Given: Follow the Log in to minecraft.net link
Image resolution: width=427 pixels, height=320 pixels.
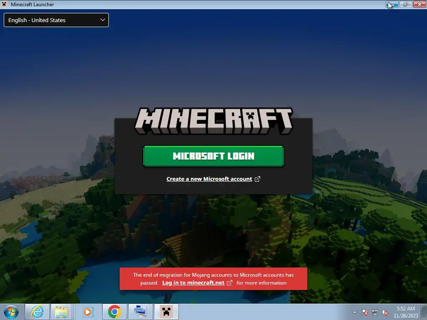Looking at the screenshot, I should pyautogui.click(x=193, y=283).
